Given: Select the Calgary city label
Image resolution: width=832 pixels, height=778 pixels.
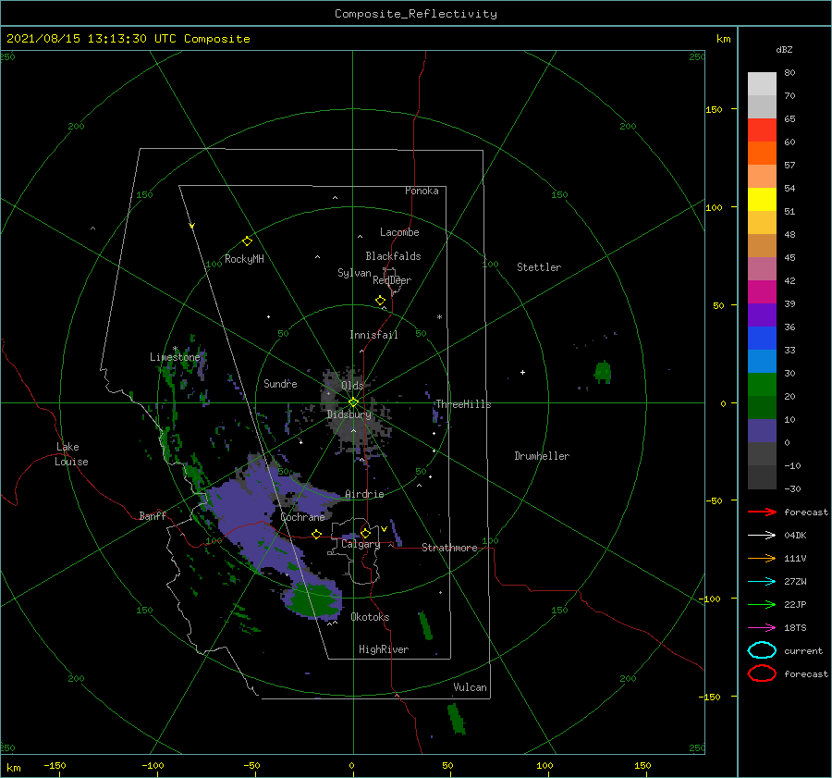Looking at the screenshot, I should [x=361, y=544].
